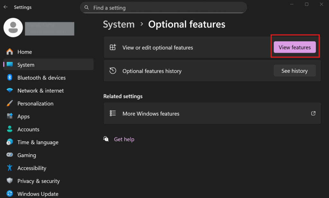329x198 pixels.
Task: Click the Privacy & security shield icon
Action: (x=10, y=181)
